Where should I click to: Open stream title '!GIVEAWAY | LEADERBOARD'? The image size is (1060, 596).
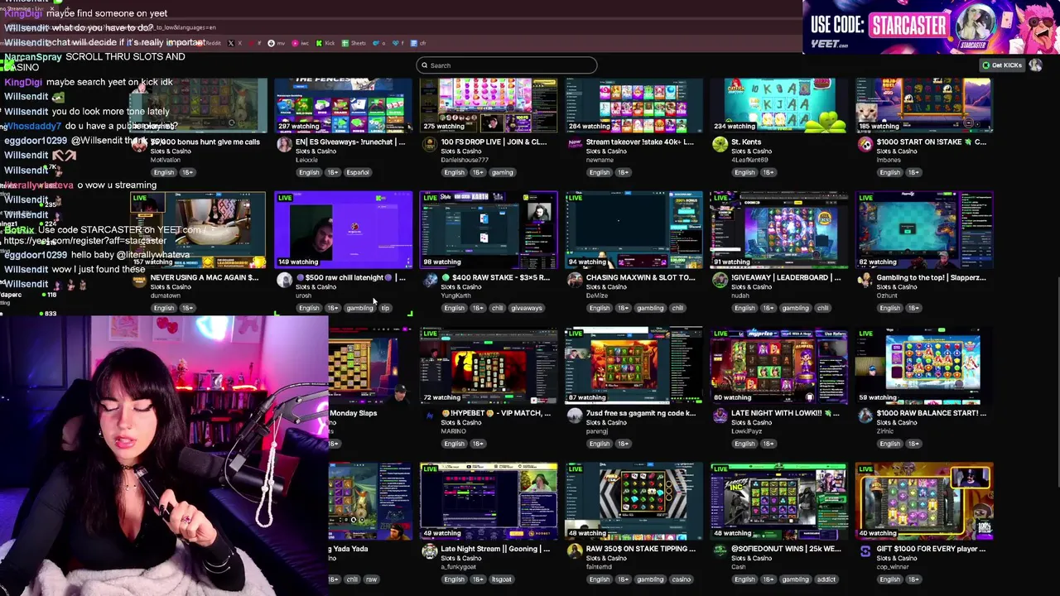pos(786,277)
